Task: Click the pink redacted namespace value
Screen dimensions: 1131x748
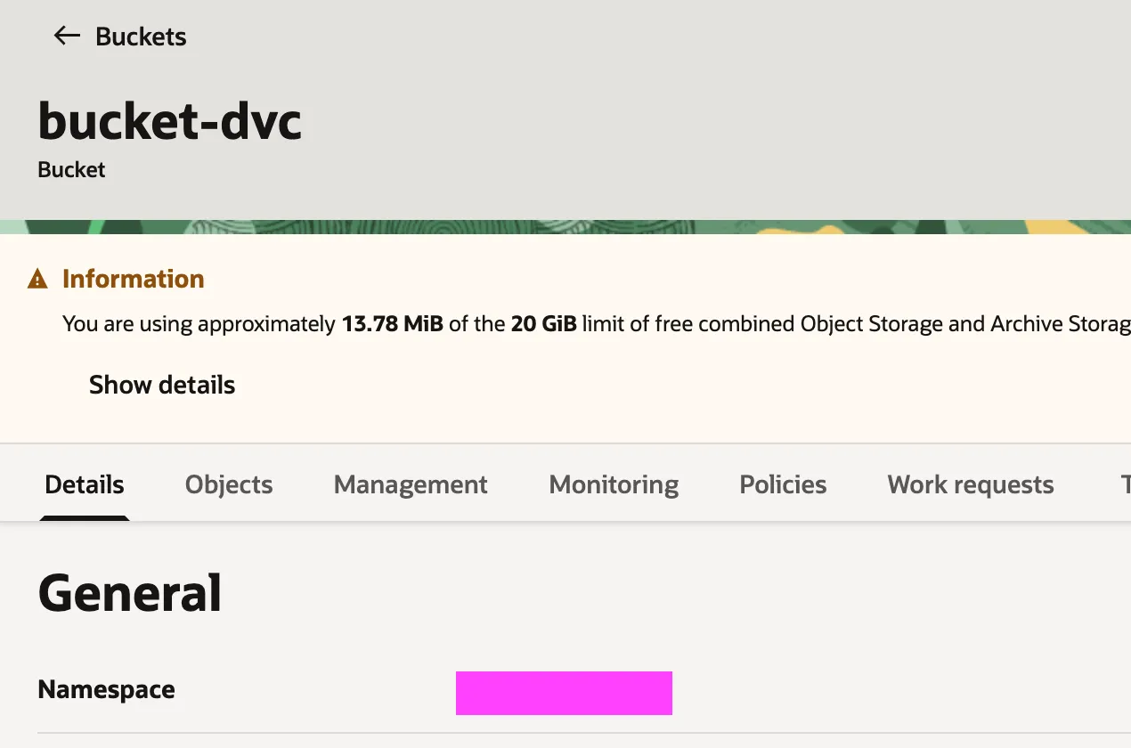Action: (x=564, y=693)
